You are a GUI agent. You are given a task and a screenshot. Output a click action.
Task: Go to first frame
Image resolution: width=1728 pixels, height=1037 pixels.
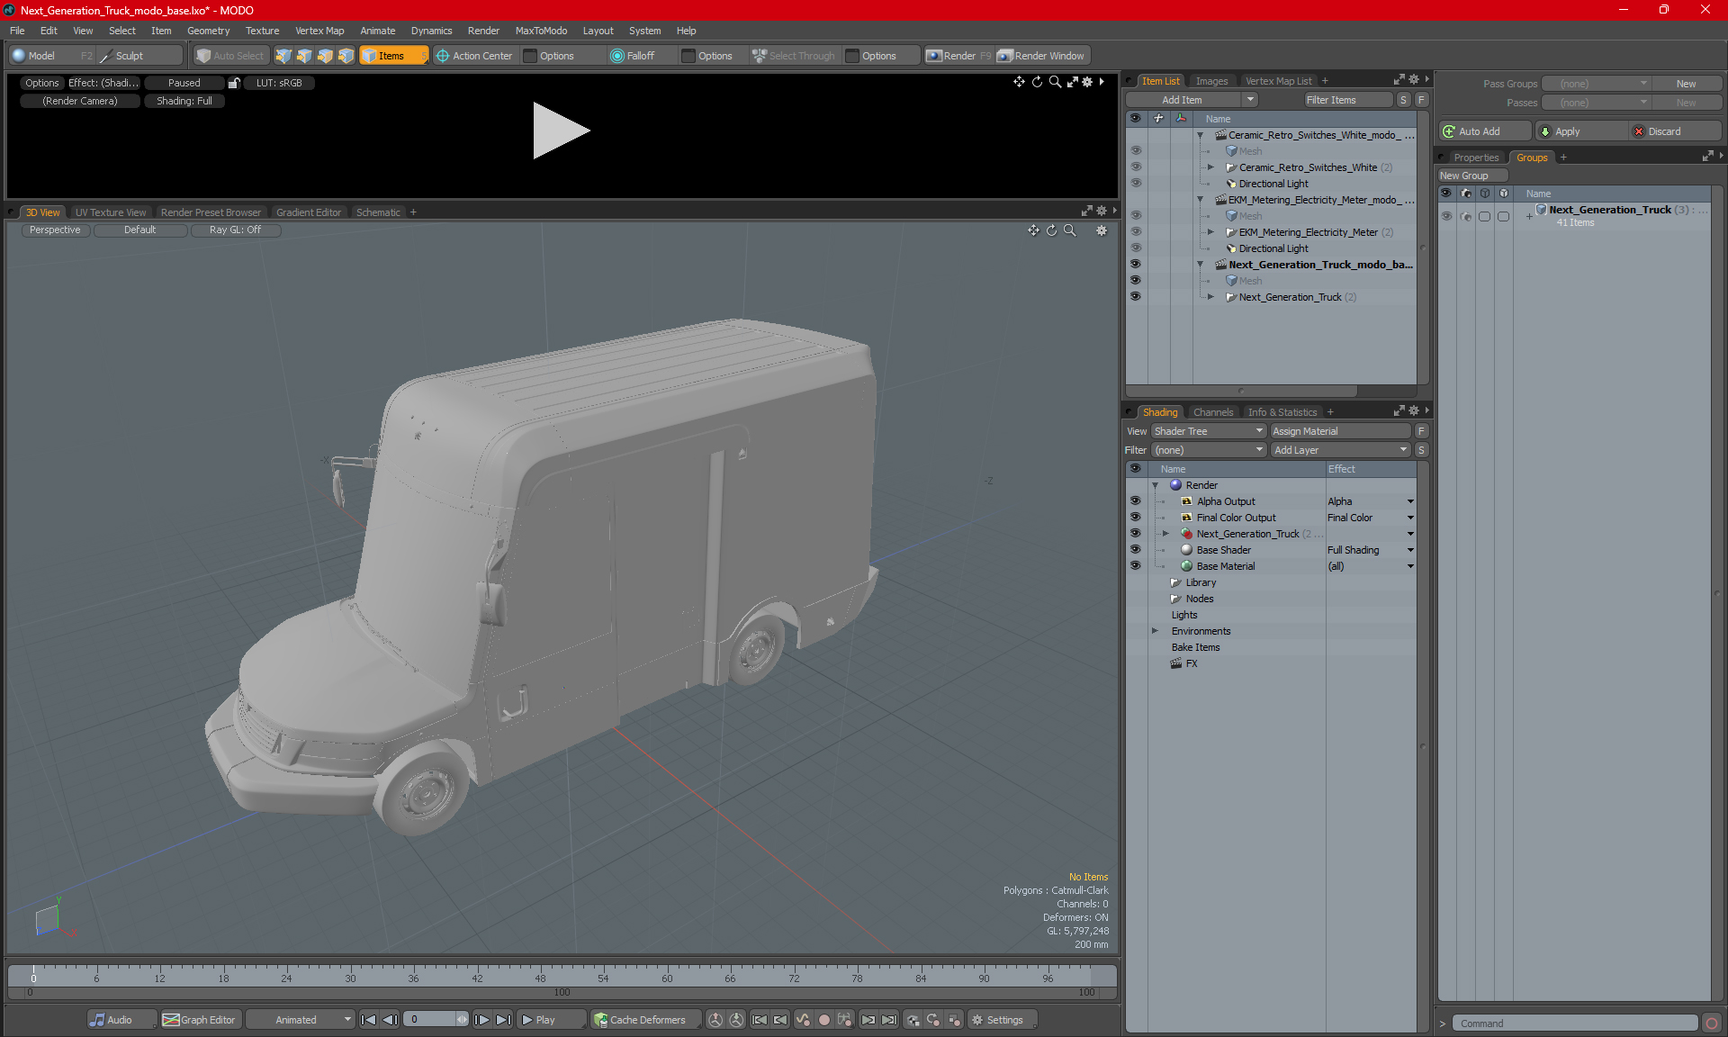[368, 1020]
